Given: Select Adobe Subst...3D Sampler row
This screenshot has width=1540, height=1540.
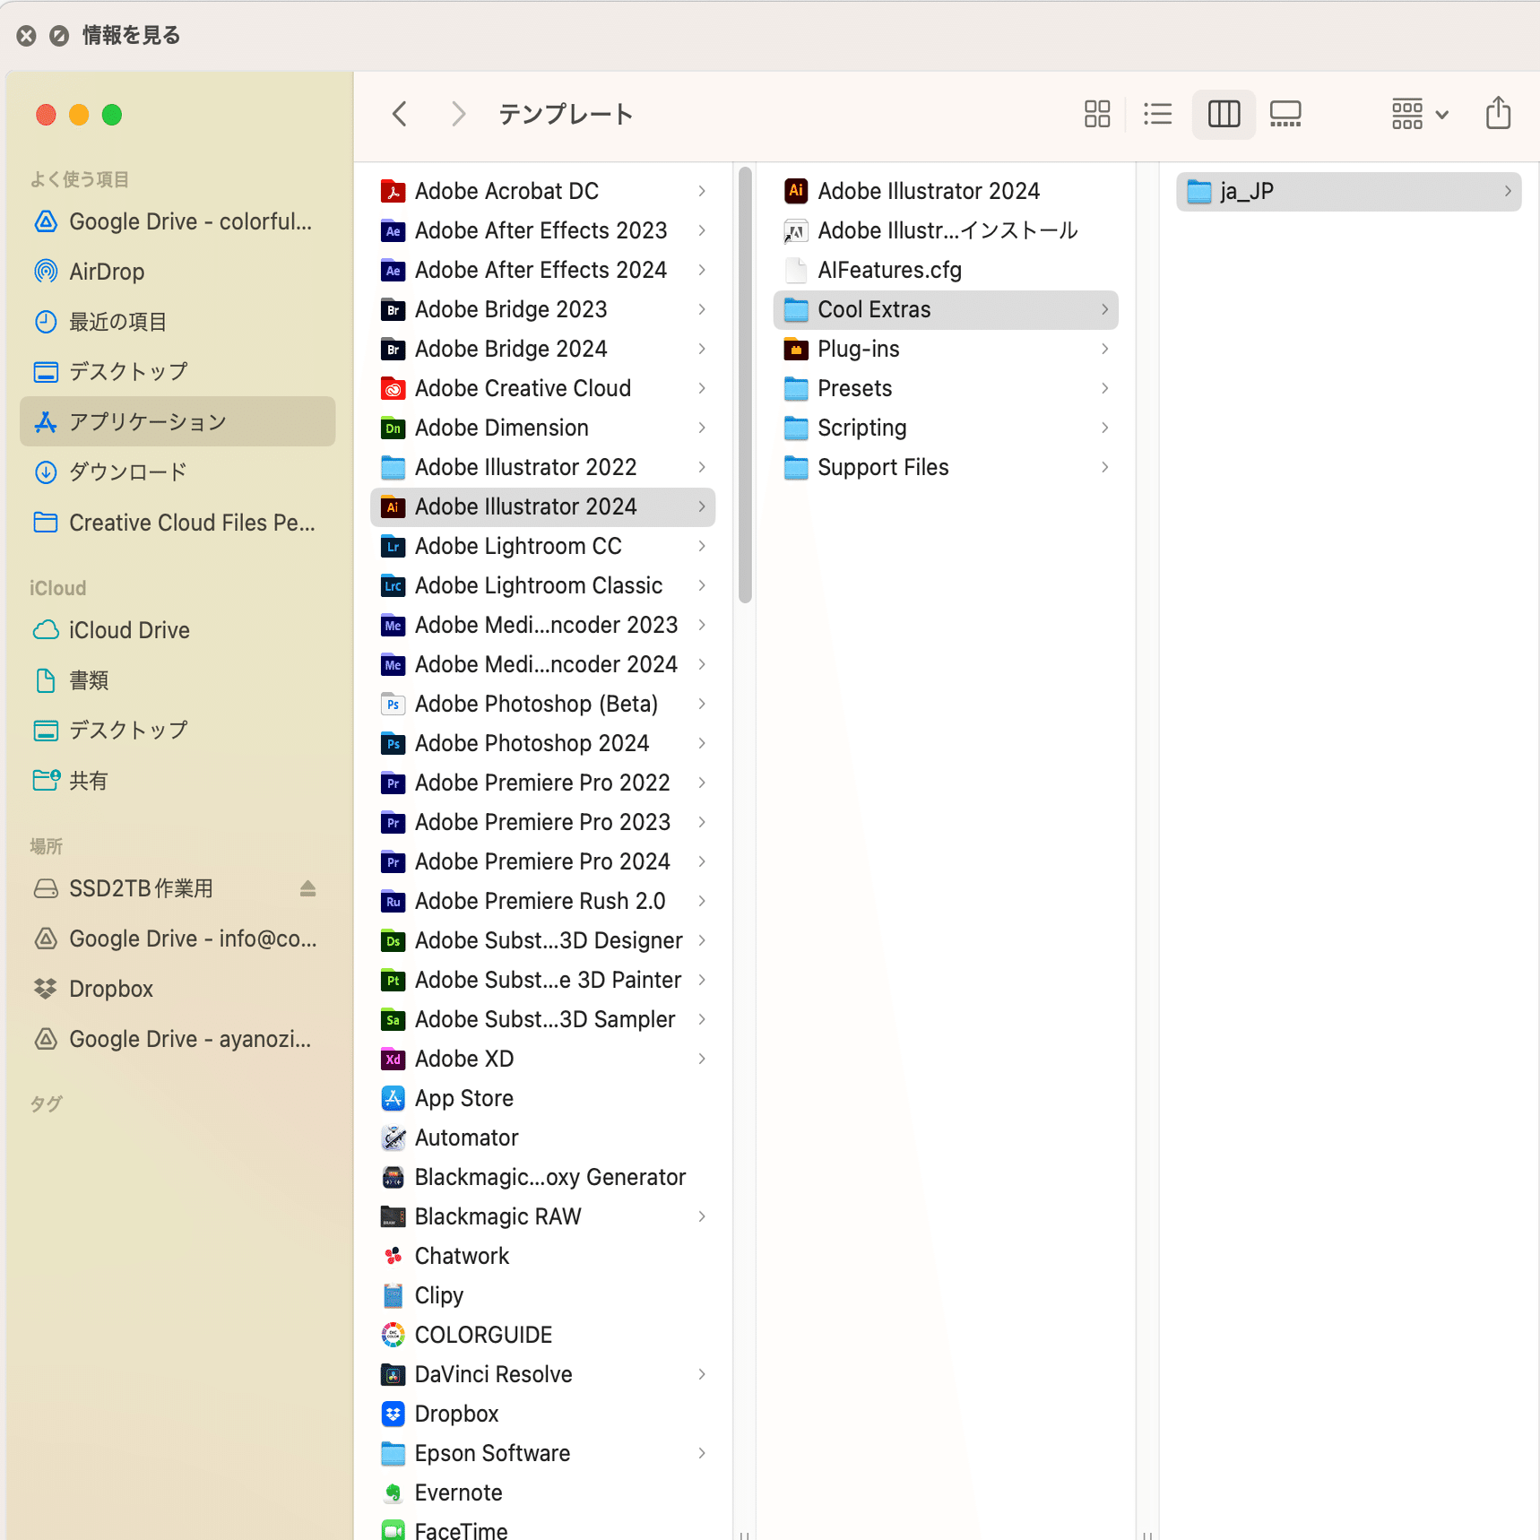Looking at the screenshot, I should coord(542,1019).
